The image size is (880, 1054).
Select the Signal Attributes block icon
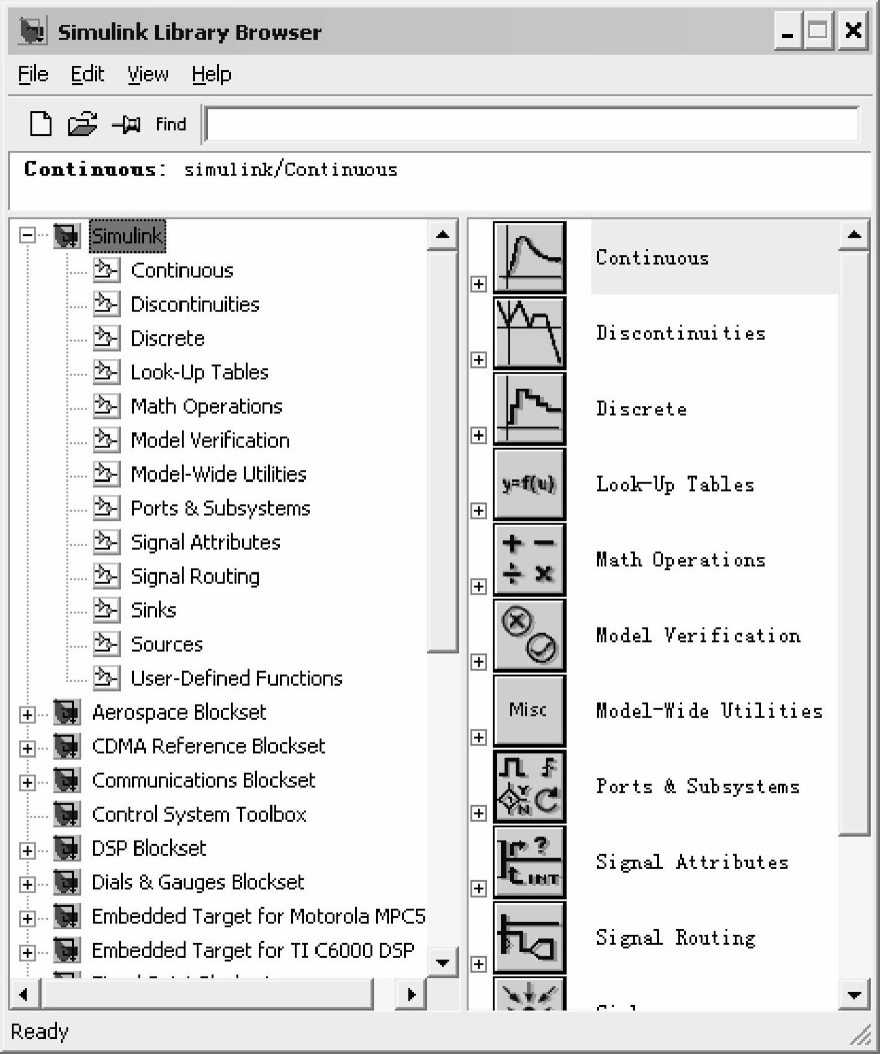pos(529,862)
